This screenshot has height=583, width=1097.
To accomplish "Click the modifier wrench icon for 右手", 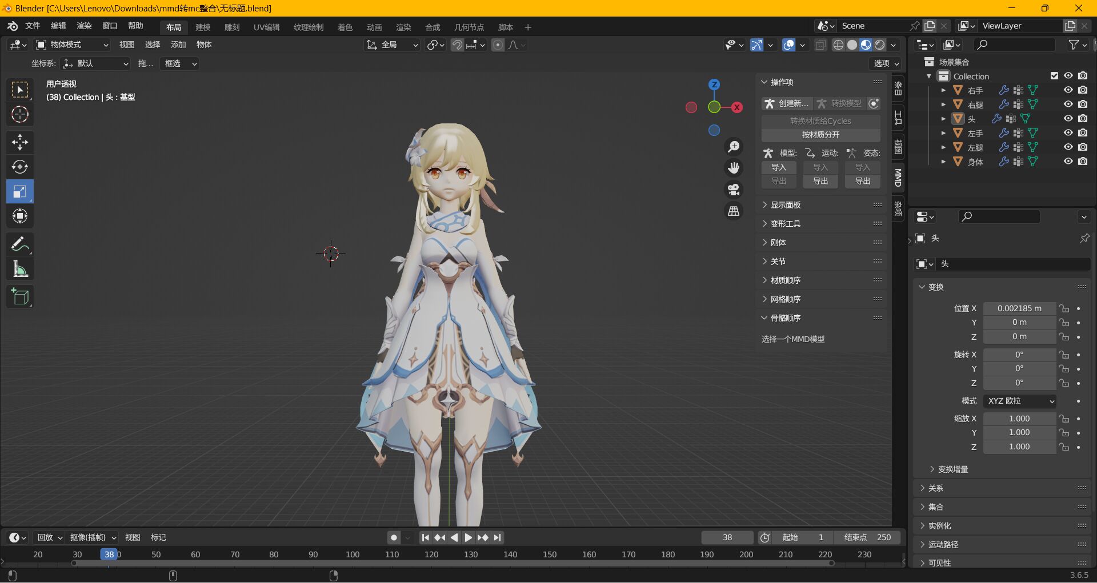I will [1004, 90].
